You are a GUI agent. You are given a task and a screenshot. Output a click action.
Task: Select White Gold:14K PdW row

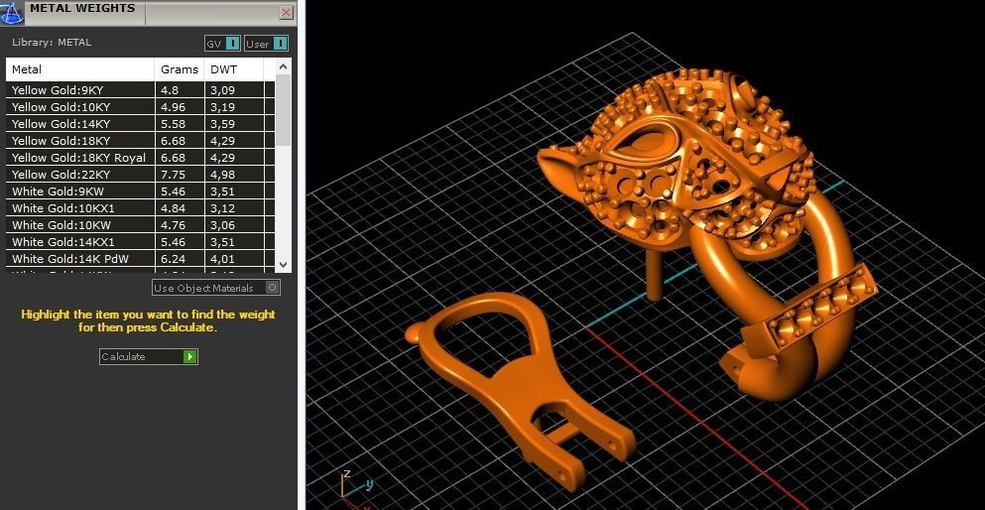141,259
